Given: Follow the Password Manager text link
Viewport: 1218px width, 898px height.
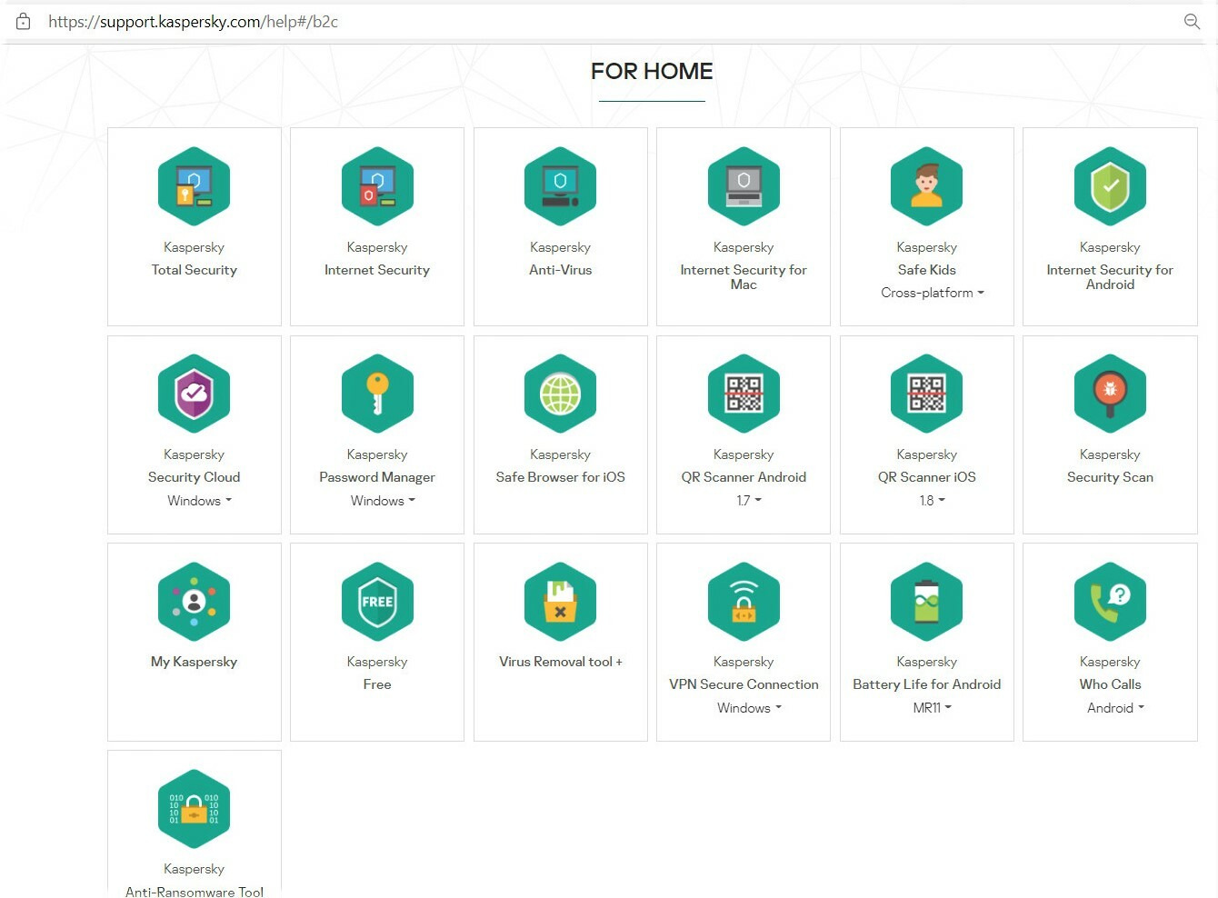Looking at the screenshot, I should click(x=377, y=477).
